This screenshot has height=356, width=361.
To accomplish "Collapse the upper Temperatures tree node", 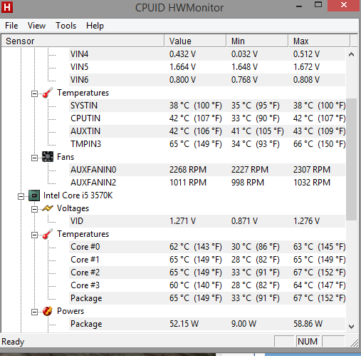I will pos(34,94).
